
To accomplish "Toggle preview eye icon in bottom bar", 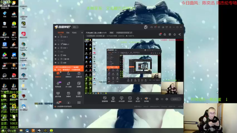I will (162, 99).
